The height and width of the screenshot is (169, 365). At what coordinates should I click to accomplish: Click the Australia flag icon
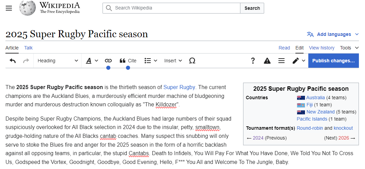[301, 98]
